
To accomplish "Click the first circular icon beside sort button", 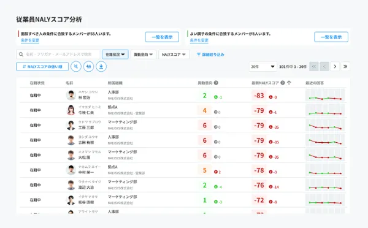I will click(76, 67).
